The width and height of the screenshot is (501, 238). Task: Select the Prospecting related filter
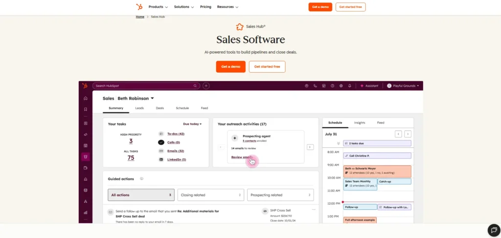coord(280,195)
